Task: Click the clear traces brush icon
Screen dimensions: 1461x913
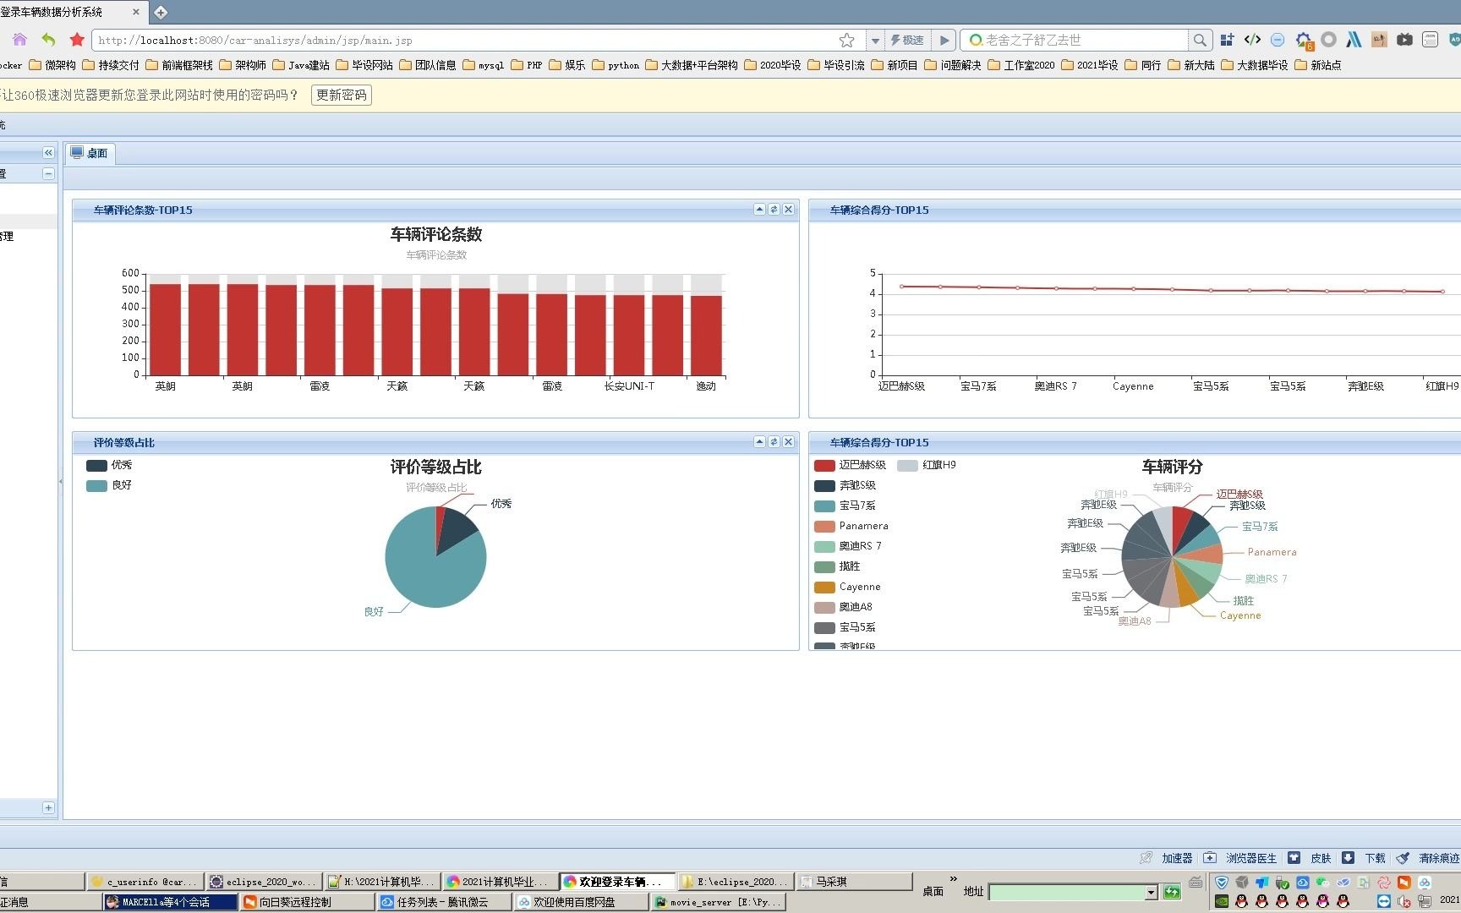Action: pos(1403,858)
